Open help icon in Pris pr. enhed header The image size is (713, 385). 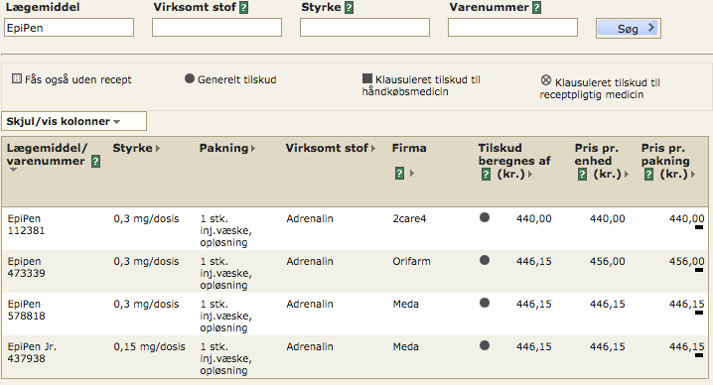click(x=582, y=174)
